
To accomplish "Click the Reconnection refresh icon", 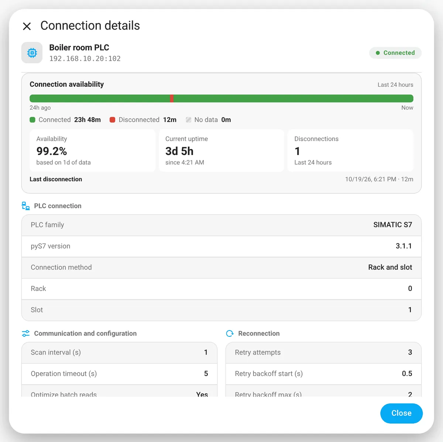I will [x=230, y=333].
